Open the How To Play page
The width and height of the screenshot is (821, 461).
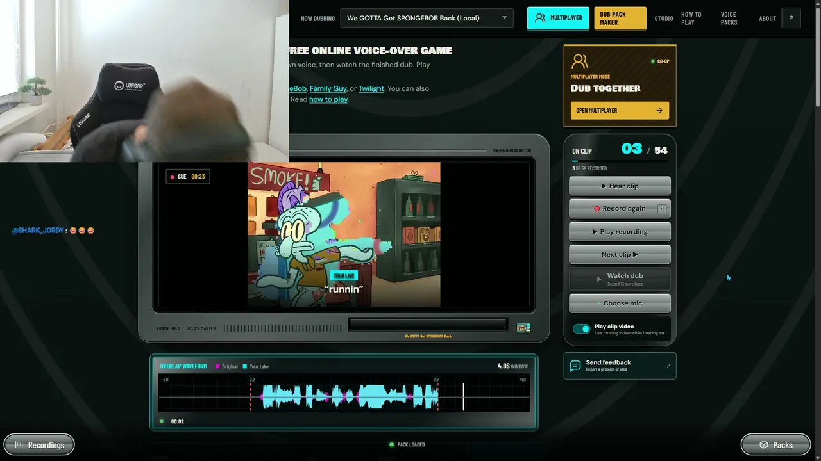(x=691, y=19)
